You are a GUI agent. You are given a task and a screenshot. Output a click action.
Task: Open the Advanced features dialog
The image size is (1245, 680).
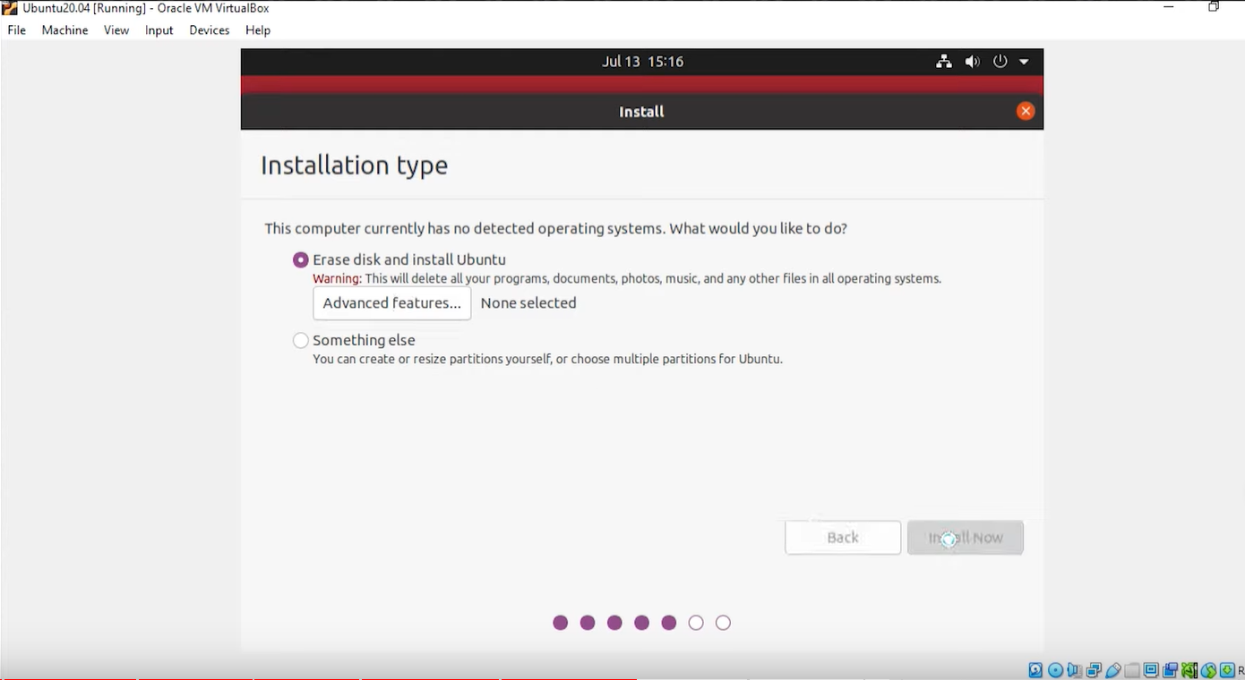(x=391, y=303)
